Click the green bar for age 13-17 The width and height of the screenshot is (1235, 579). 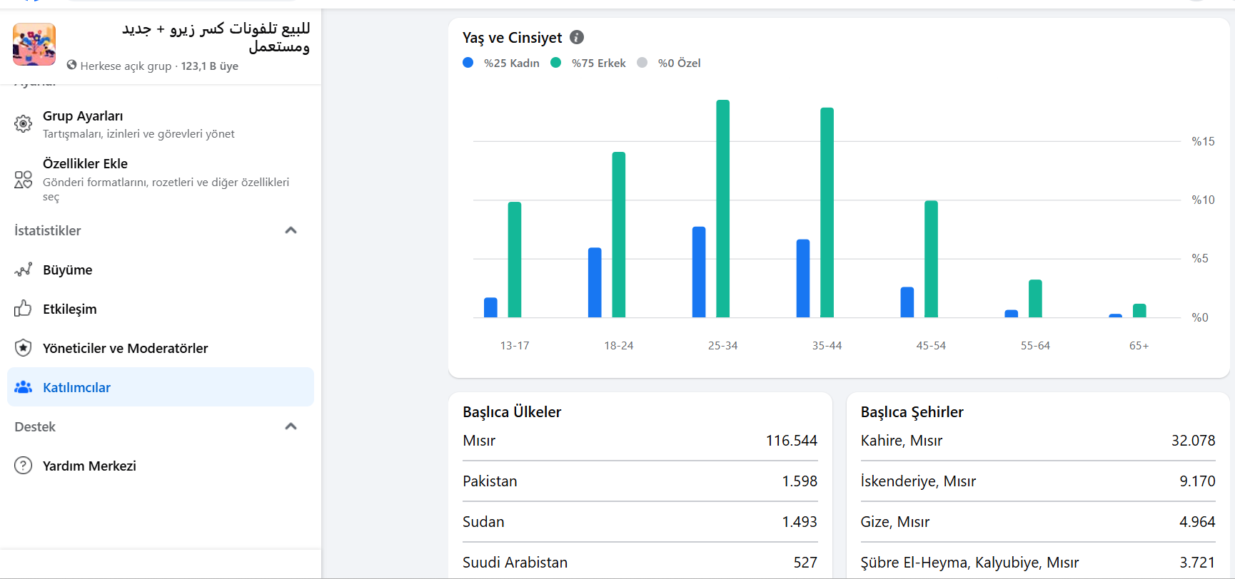point(515,260)
